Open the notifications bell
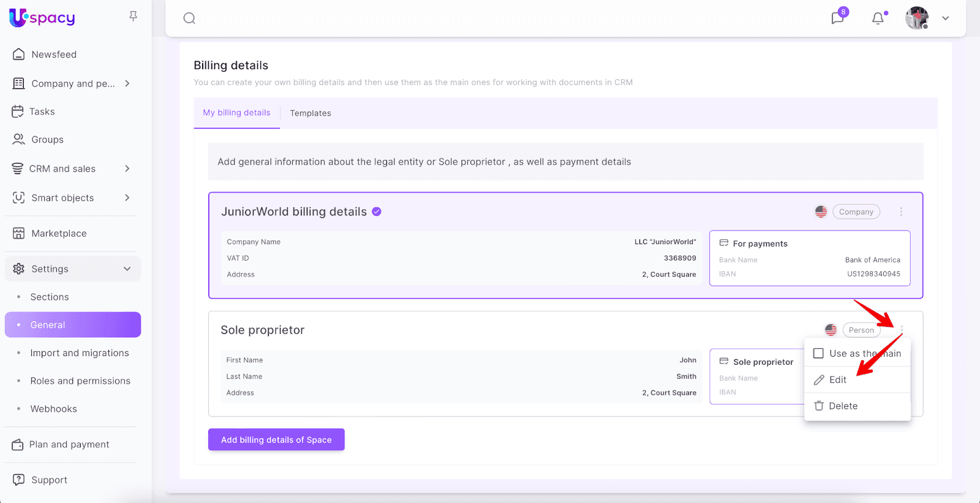 point(878,18)
